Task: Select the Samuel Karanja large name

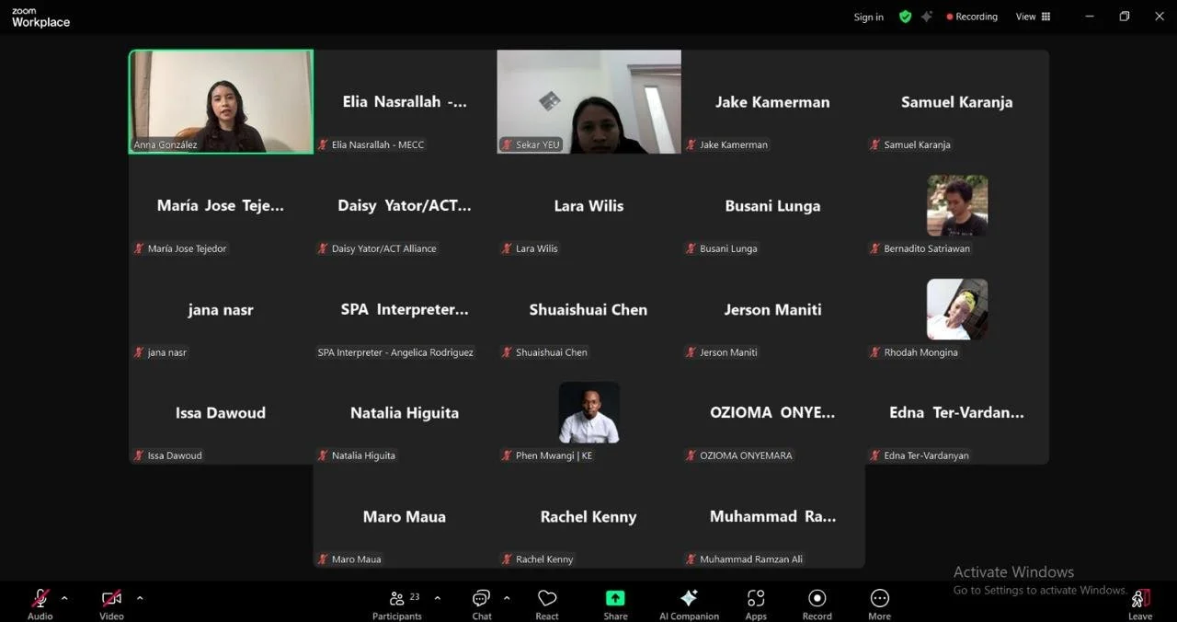Action: [956, 102]
